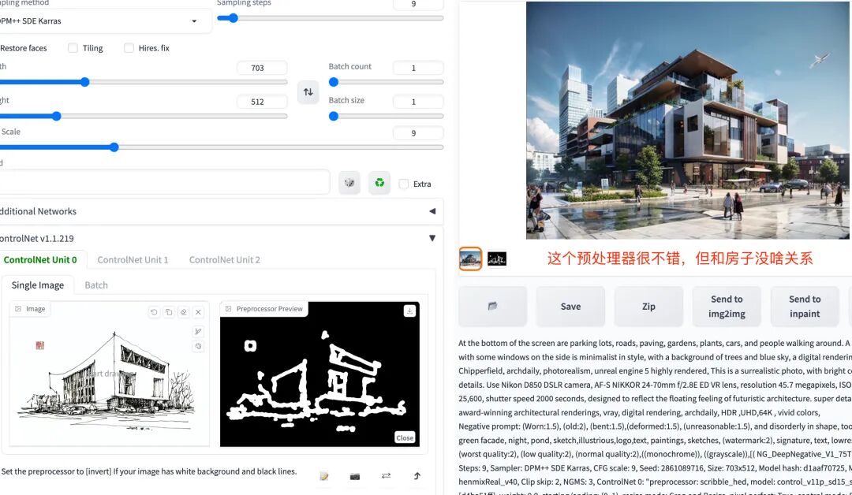Click the Zip button to archive results
Screen dimensions: 852x495
point(648,306)
